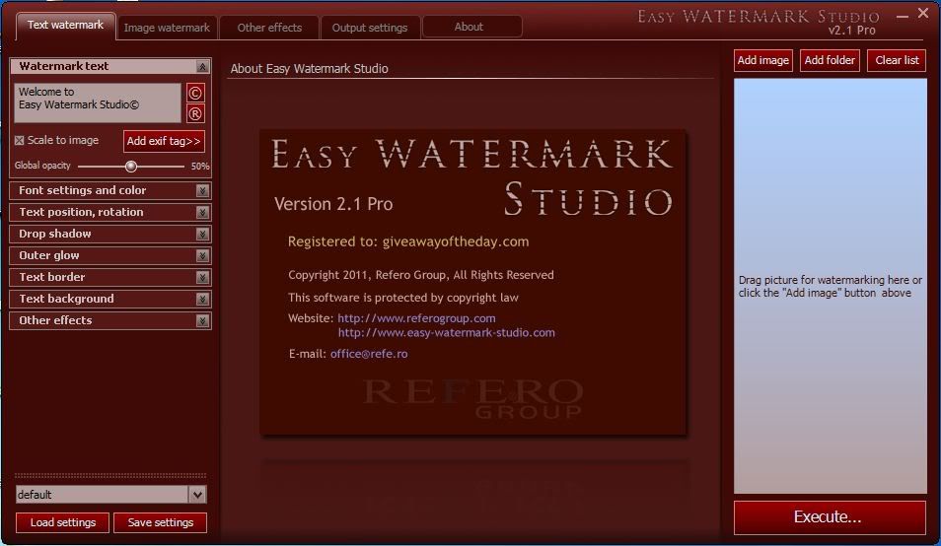Screen dimensions: 941x546
Task: Open the easy-watermark-studio.com link
Action: tap(447, 333)
